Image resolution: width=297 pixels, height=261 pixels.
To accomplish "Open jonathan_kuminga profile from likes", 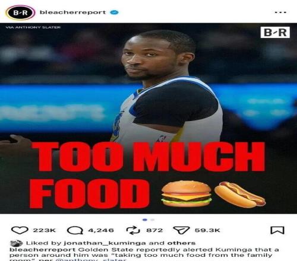I will 105,243.
